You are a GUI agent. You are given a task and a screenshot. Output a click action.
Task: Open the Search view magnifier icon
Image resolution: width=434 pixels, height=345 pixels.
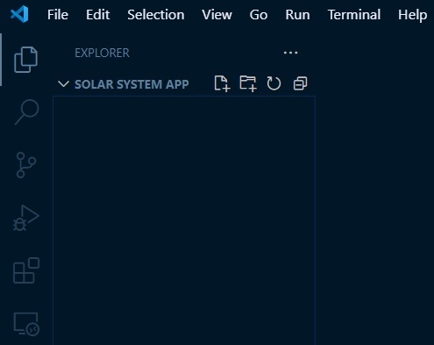point(26,112)
